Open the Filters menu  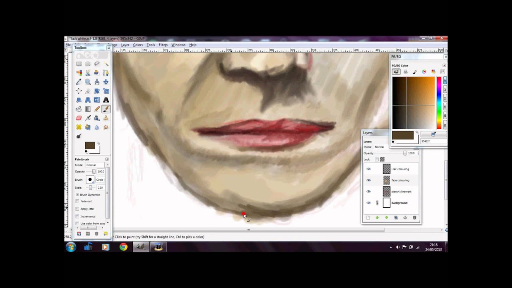click(163, 45)
